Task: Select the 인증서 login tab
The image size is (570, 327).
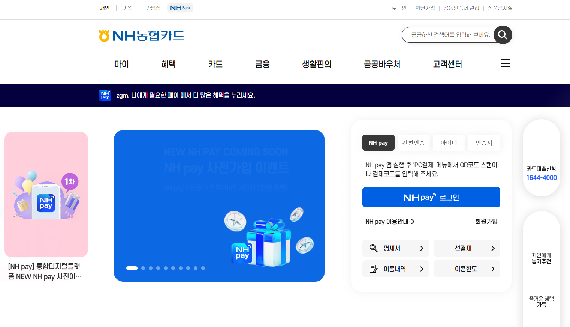Action: [x=484, y=143]
